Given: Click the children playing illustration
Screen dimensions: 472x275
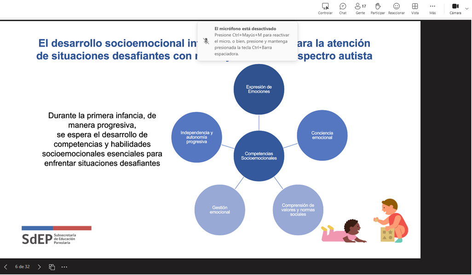Looking at the screenshot, I should (x=364, y=221).
